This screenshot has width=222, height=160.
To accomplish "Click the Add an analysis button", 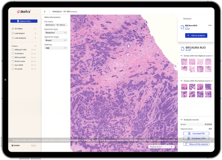I will 196,35.
